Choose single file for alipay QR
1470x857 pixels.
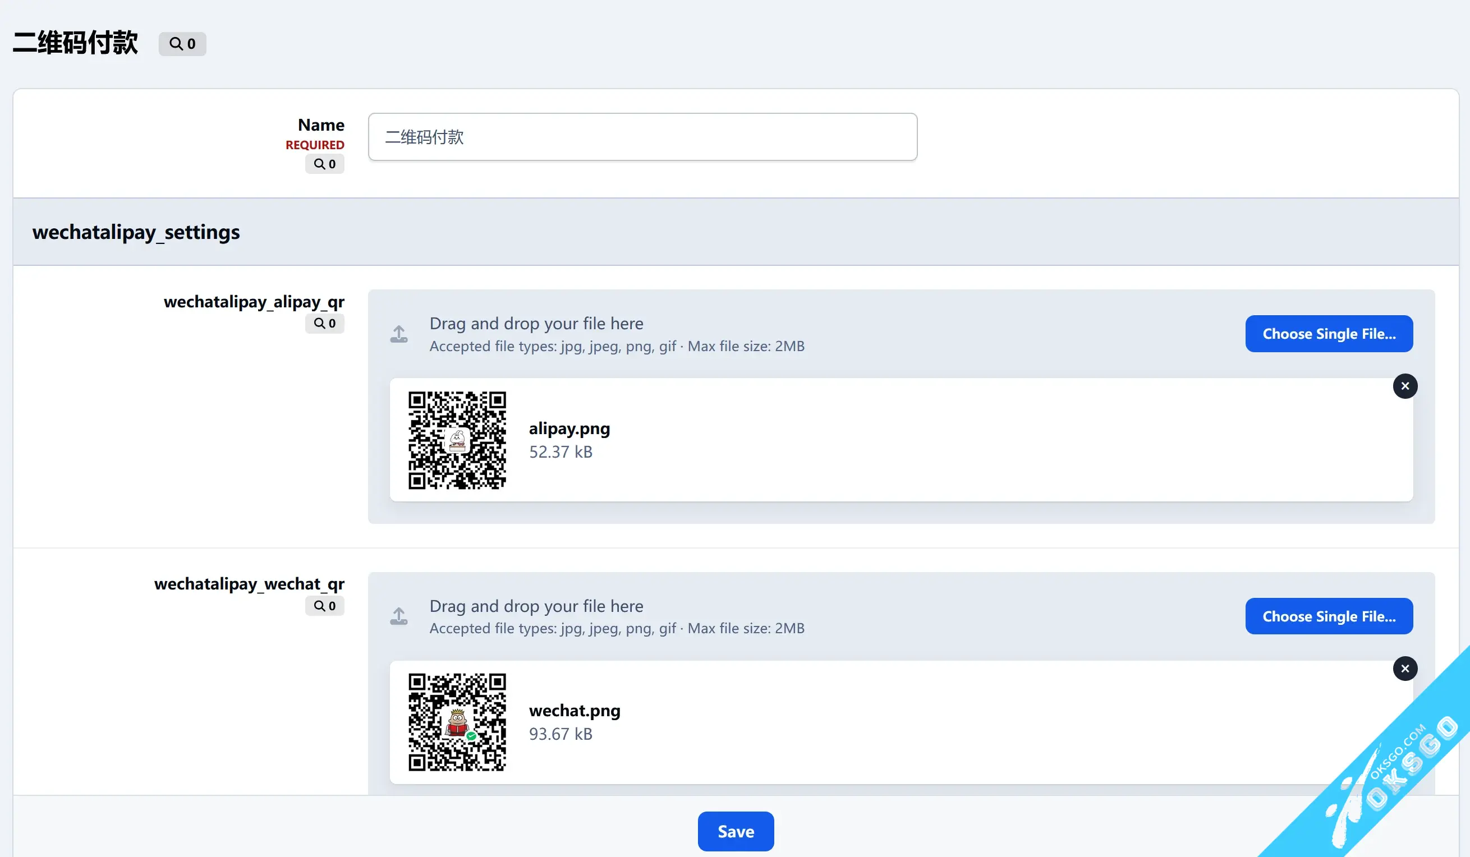[1329, 334]
